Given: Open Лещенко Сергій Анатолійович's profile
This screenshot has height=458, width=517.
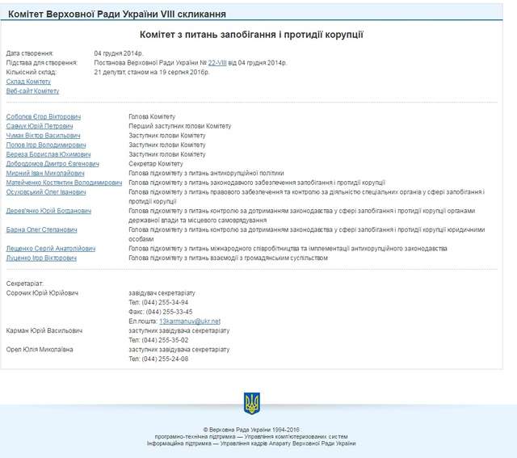Looking at the screenshot, I should [51, 249].
